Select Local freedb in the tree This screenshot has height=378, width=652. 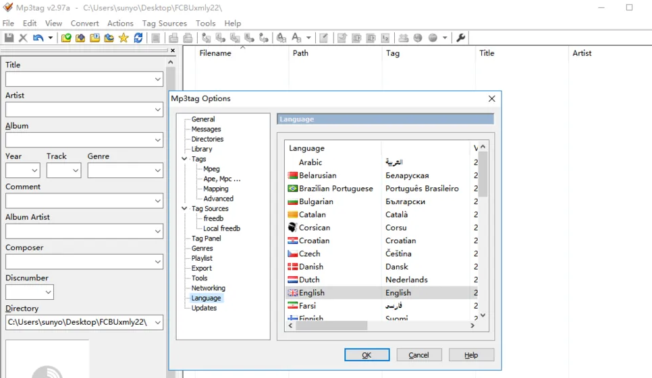point(221,228)
